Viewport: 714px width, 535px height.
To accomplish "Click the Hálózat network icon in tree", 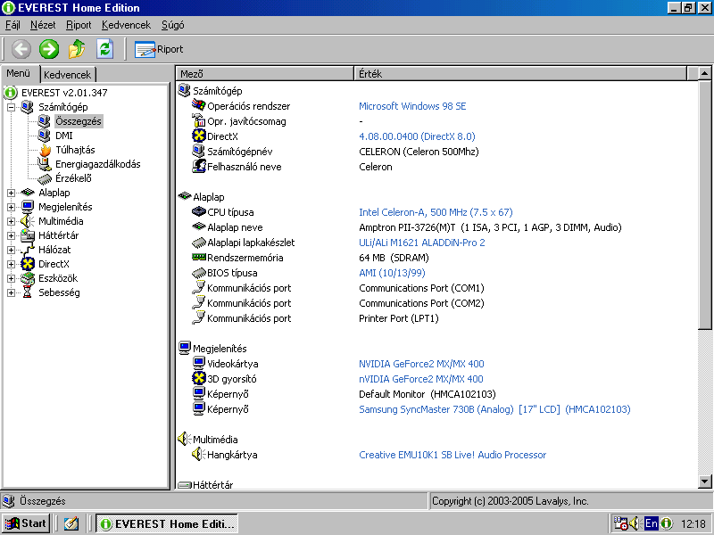I will coord(28,250).
